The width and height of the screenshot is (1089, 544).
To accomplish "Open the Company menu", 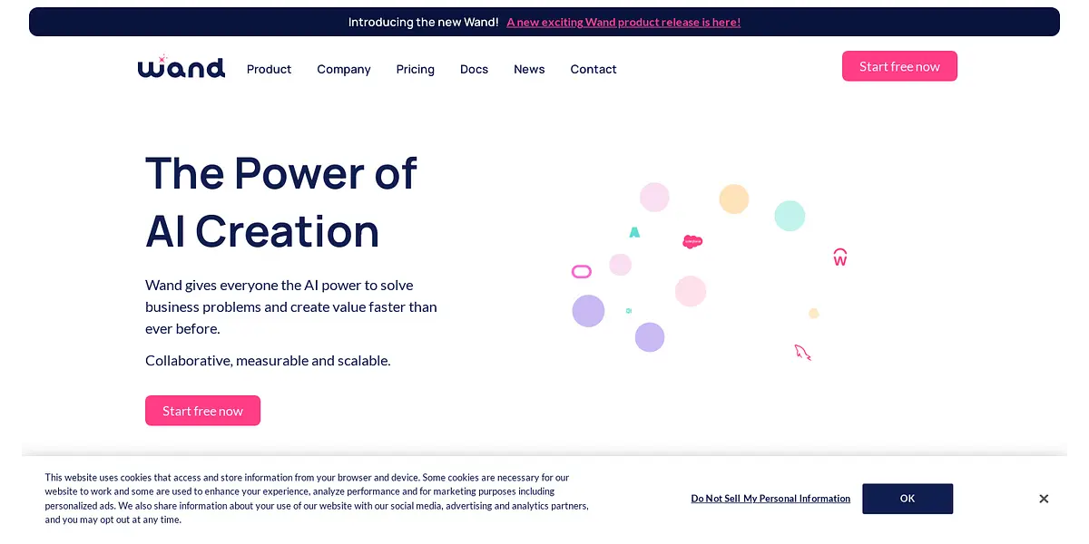I will [344, 69].
